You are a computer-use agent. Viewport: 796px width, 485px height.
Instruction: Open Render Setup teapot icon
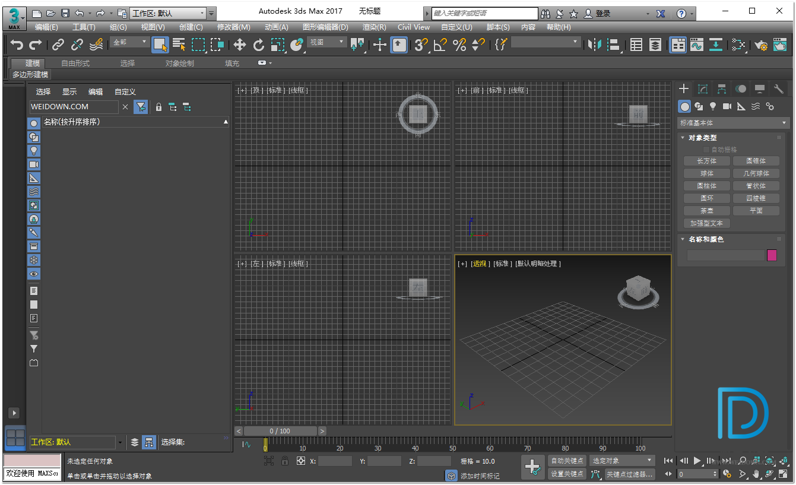coord(761,45)
